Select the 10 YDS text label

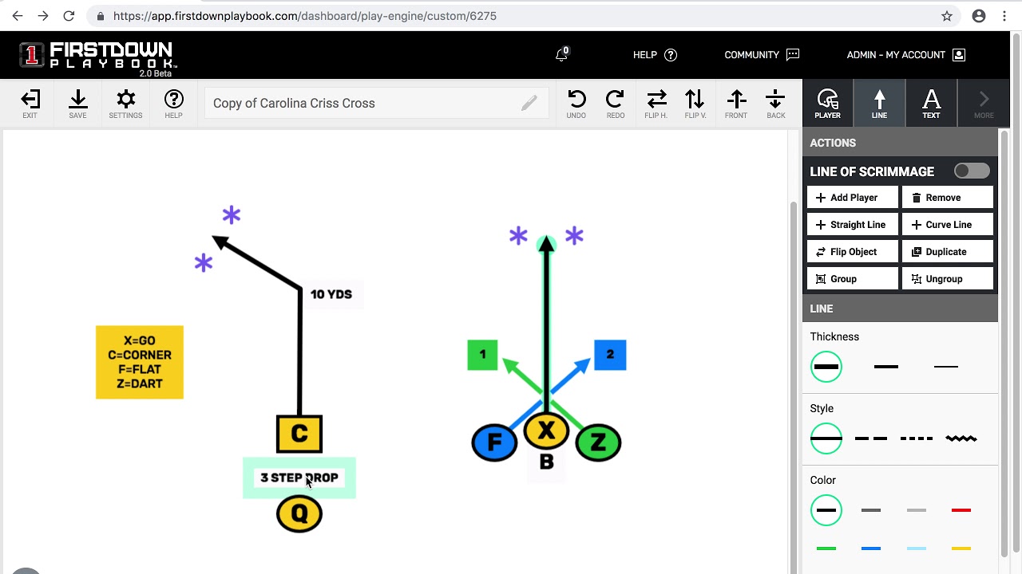[x=331, y=294]
